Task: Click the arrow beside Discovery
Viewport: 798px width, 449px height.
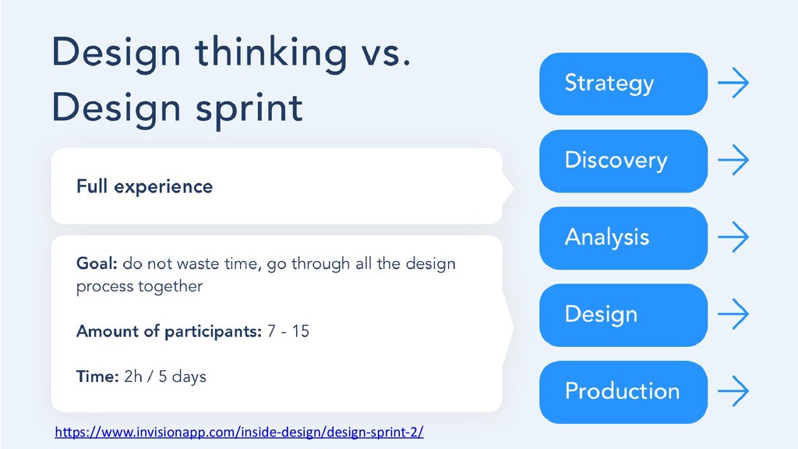Action: [733, 160]
